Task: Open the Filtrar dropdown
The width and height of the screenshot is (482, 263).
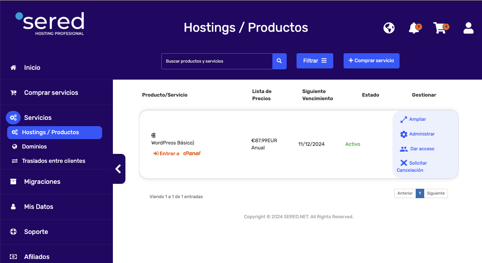Action: (314, 61)
